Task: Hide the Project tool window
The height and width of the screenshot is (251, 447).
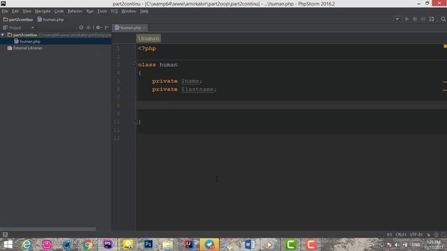Action: pos(107,27)
